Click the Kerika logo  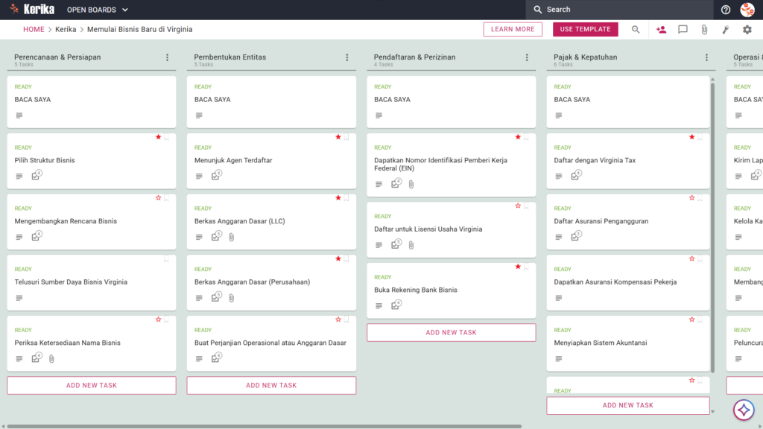pyautogui.click(x=32, y=9)
